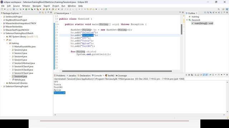Click the Display Selected Console icon
This screenshot has width=229, height=128.
[213, 75]
